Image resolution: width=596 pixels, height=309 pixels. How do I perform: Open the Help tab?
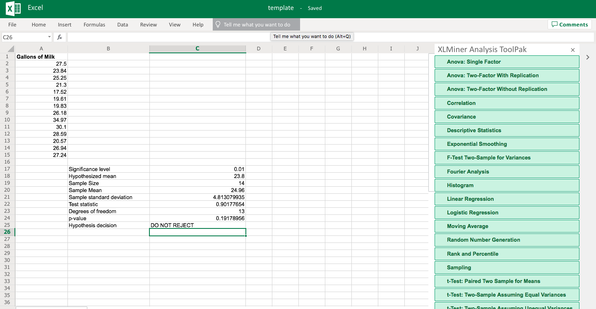pyautogui.click(x=198, y=25)
